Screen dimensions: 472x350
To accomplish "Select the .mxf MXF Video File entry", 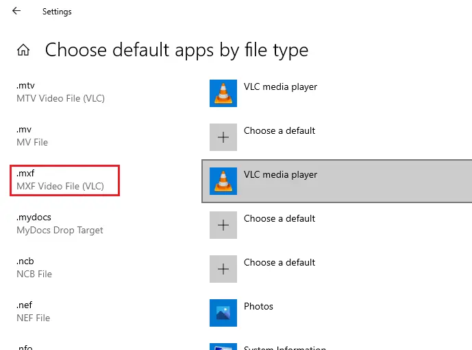I will pos(60,180).
